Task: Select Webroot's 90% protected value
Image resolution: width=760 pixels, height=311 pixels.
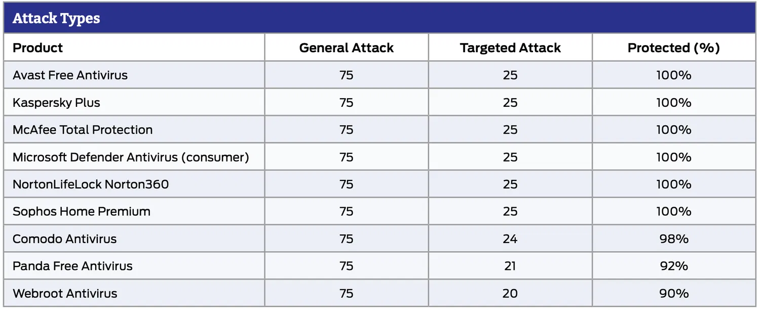Action: pos(674,294)
